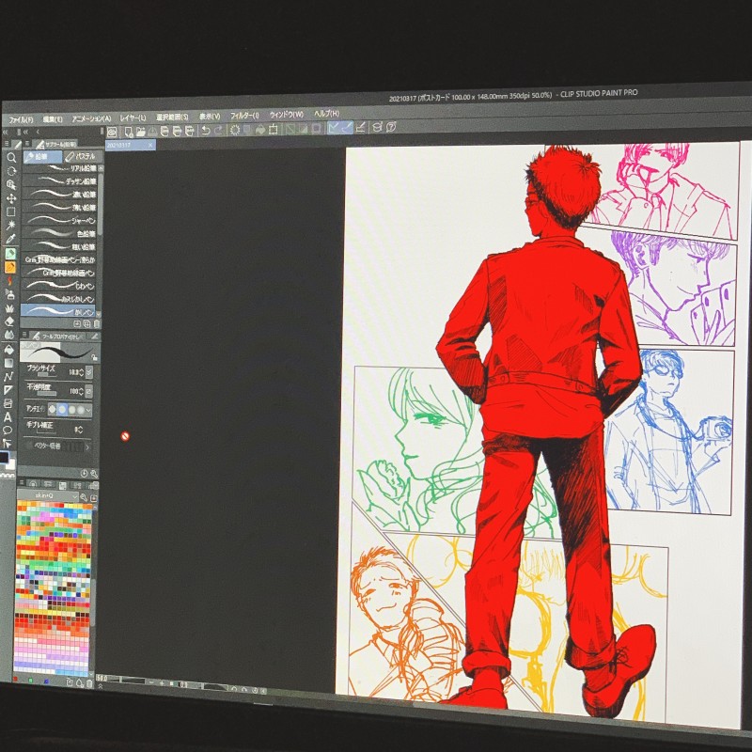Delete color with the color set trash icon
The width and height of the screenshot is (752, 752).
pyautogui.click(x=89, y=684)
